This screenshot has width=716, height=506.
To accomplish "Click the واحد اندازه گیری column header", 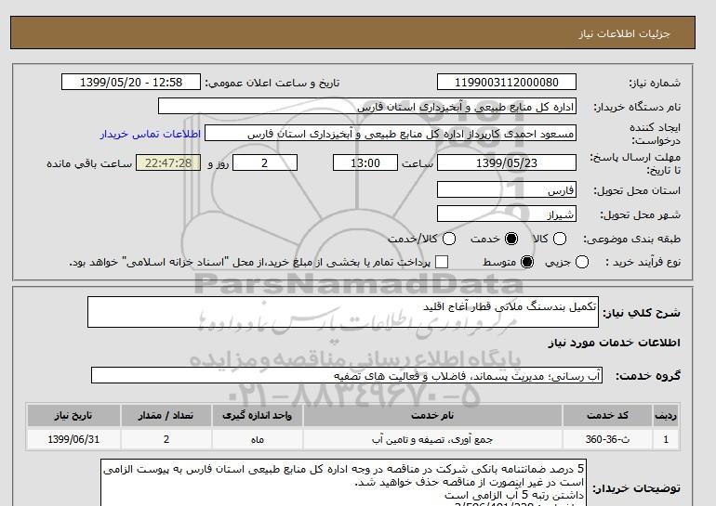I will click(257, 415).
